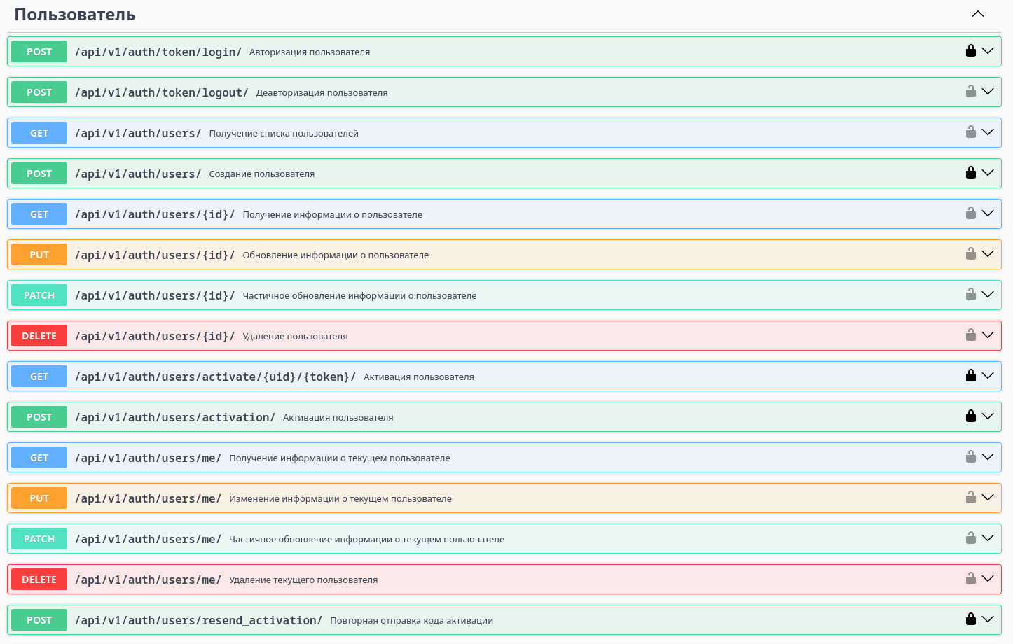Click the GET badge for users/activate/{uid}/{token}/
The width and height of the screenshot is (1013, 644).
[x=39, y=377]
